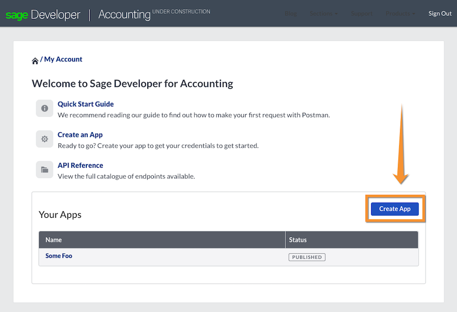Click the My Account breadcrumb link
This screenshot has width=457, height=312.
tap(63, 59)
